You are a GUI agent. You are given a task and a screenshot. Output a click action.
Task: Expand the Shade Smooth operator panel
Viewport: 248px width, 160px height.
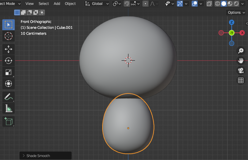pos(46,156)
